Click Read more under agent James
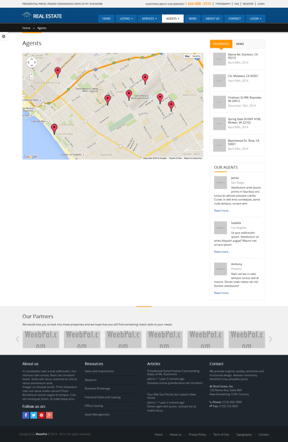The width and height of the screenshot is (288, 442). coord(222,210)
